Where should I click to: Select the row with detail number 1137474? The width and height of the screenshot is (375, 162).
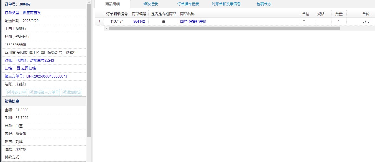coord(117,21)
